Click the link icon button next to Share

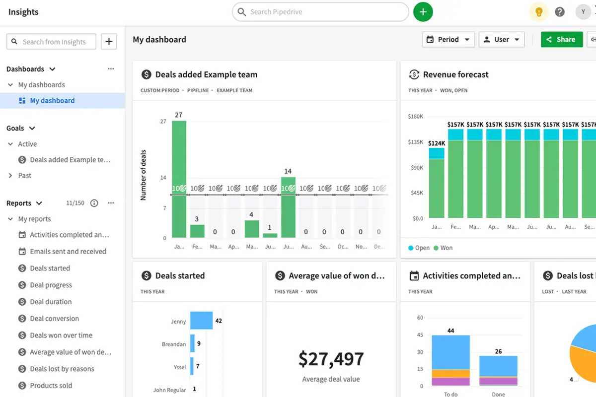(x=592, y=40)
